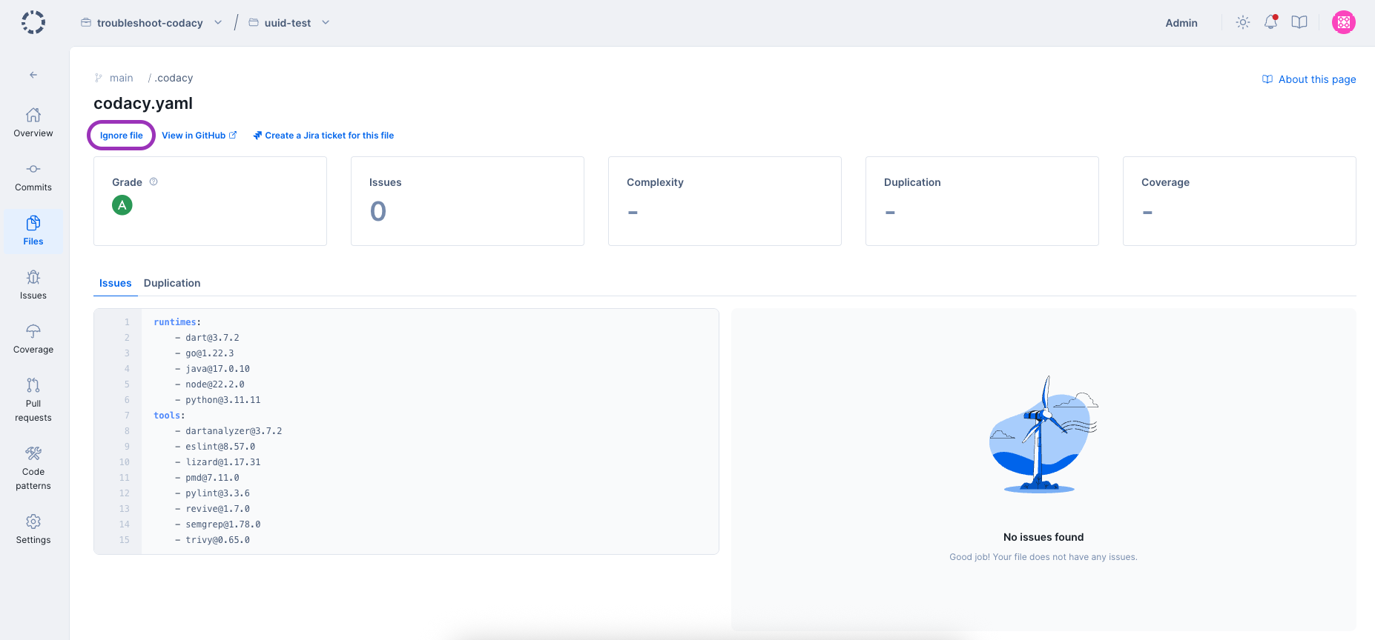Screen dimensions: 1375x640
Task: Expand the uuid-test repository dropdown
Action: [326, 23]
